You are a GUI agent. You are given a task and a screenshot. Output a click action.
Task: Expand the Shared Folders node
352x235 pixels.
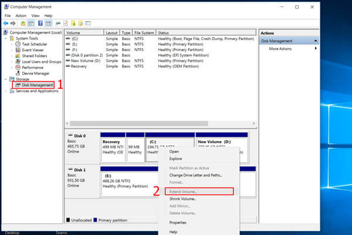[12, 56]
